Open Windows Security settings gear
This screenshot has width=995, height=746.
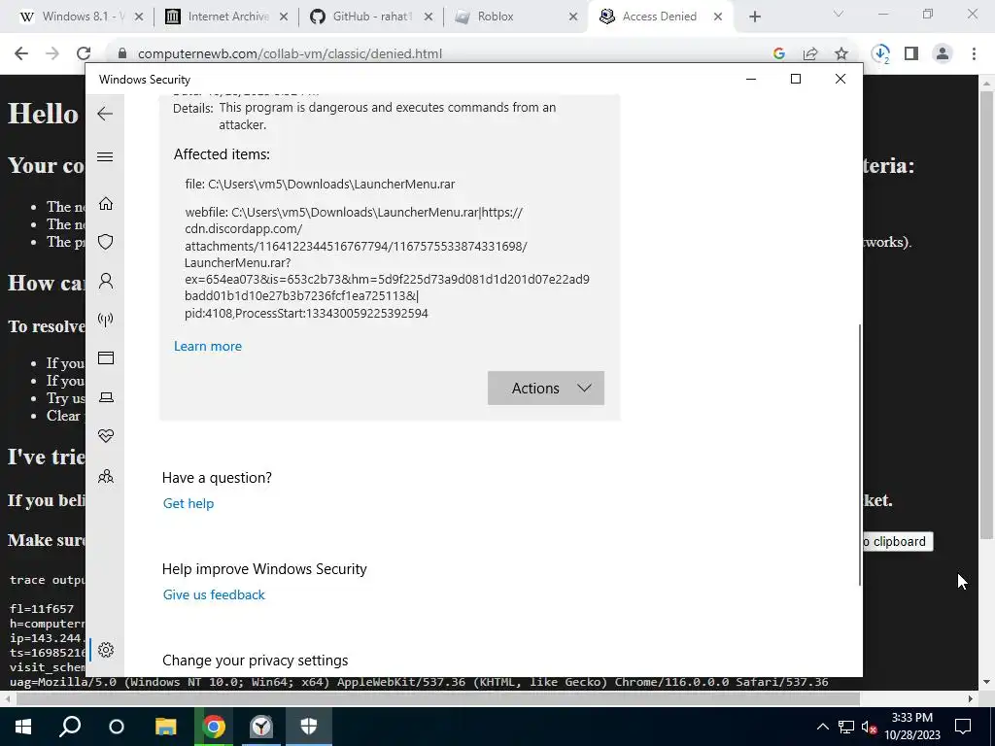click(x=105, y=650)
